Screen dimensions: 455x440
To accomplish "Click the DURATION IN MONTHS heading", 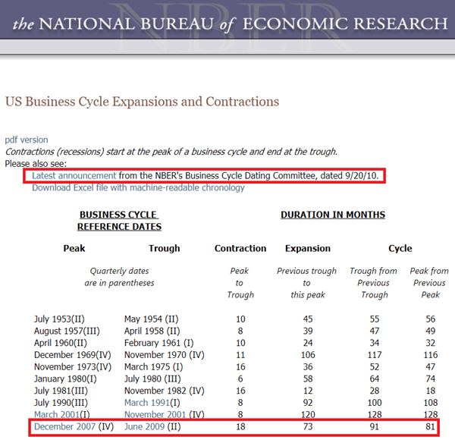I will [333, 215].
